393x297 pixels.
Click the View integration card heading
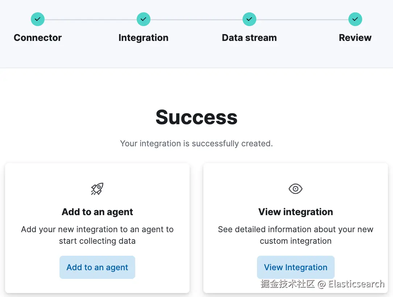[x=296, y=212]
